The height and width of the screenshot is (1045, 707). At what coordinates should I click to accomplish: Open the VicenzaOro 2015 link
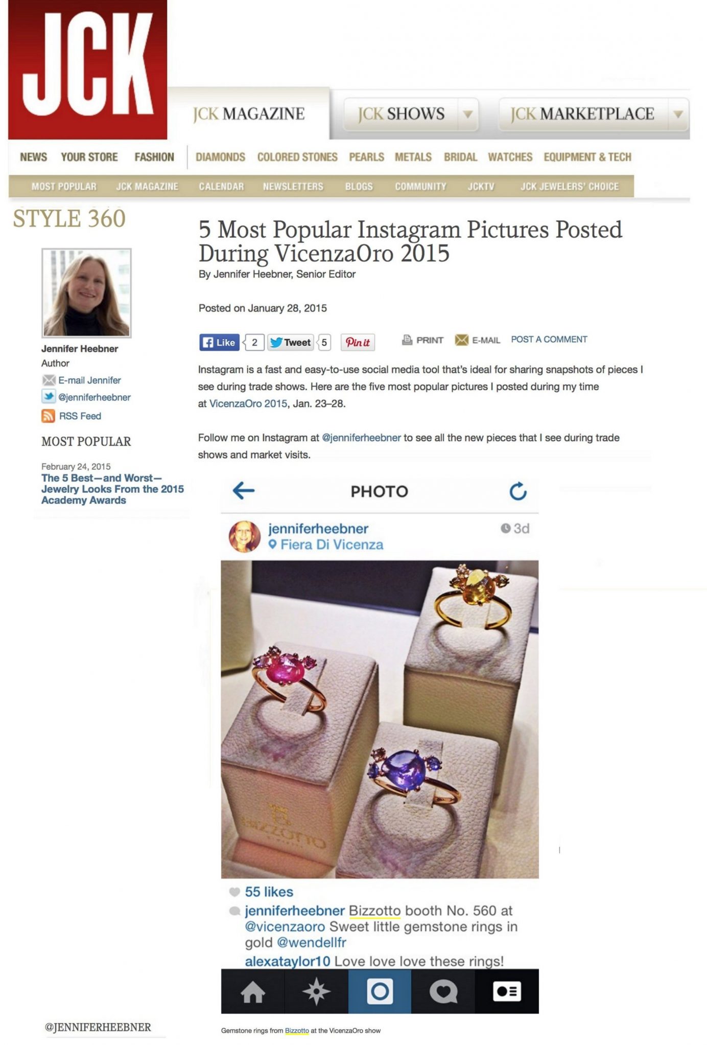pyautogui.click(x=248, y=403)
